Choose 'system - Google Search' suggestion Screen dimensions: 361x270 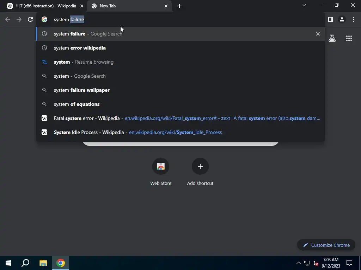point(180,76)
